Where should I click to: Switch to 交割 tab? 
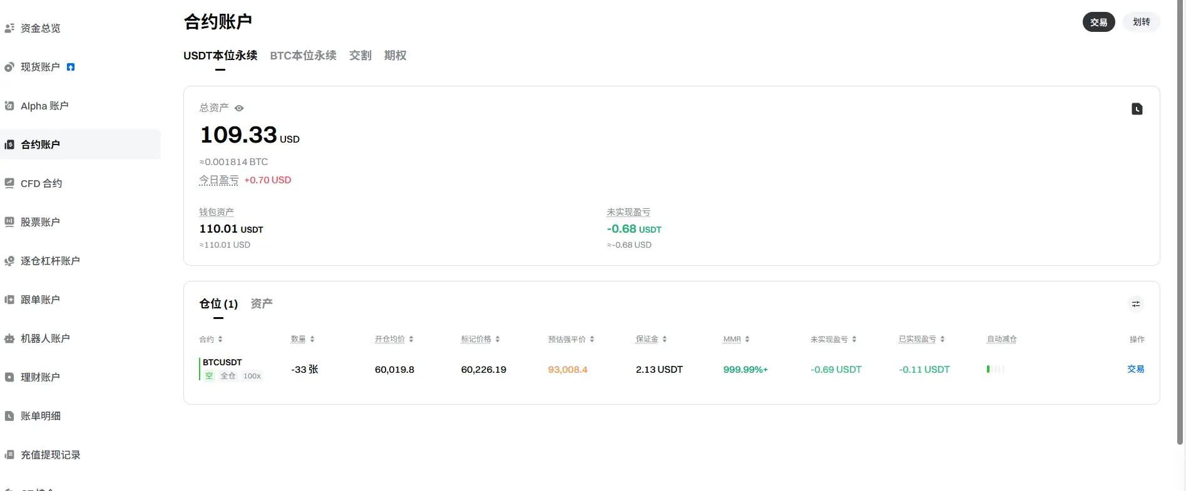[360, 56]
